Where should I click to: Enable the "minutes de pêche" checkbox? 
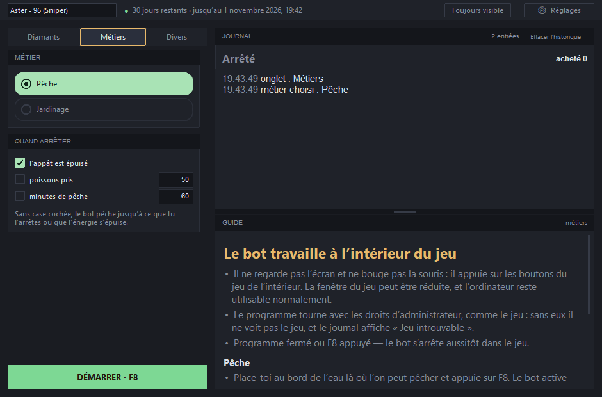point(20,196)
